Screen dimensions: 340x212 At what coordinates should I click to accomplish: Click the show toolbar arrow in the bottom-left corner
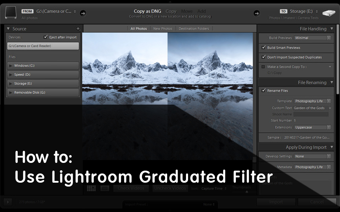8,202
